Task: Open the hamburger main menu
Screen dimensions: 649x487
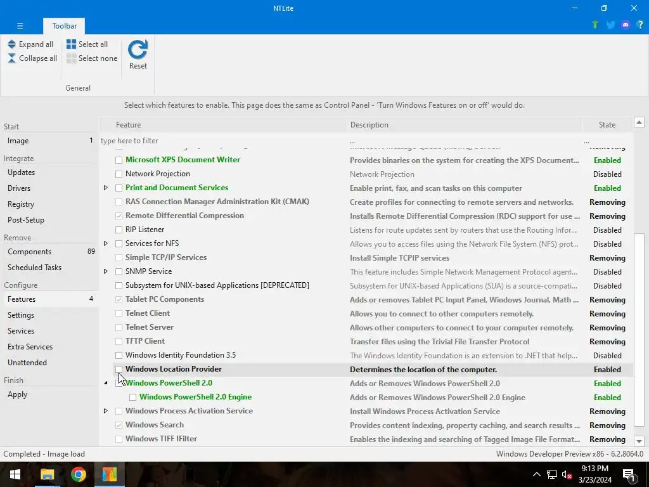Action: 20,25
